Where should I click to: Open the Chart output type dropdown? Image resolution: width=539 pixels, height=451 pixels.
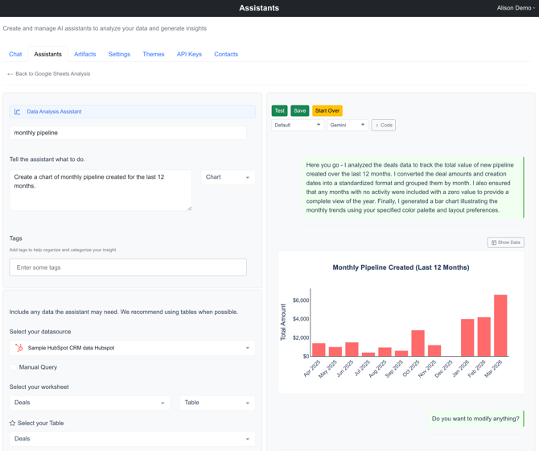[228, 177]
